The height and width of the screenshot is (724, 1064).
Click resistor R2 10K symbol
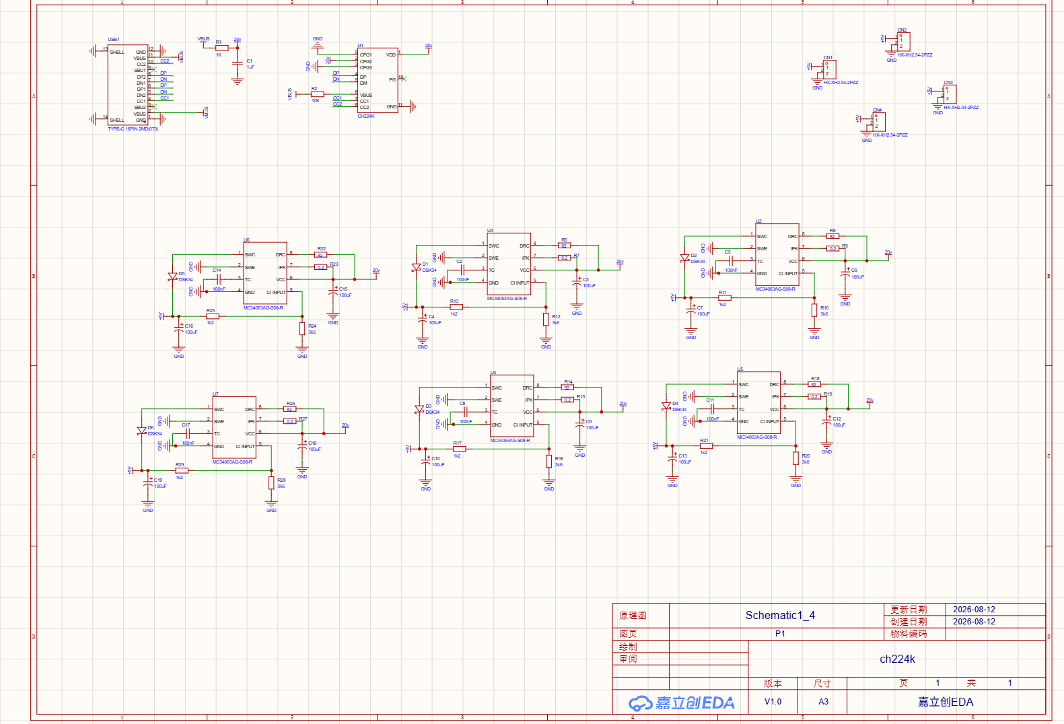[317, 94]
